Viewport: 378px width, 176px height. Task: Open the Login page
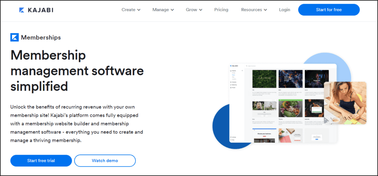(x=285, y=10)
